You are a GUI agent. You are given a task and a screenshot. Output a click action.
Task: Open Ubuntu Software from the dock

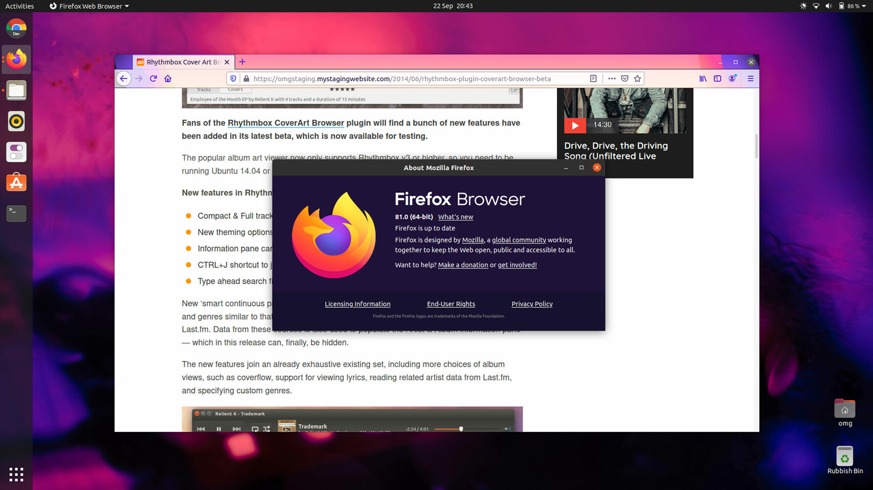pos(16,183)
